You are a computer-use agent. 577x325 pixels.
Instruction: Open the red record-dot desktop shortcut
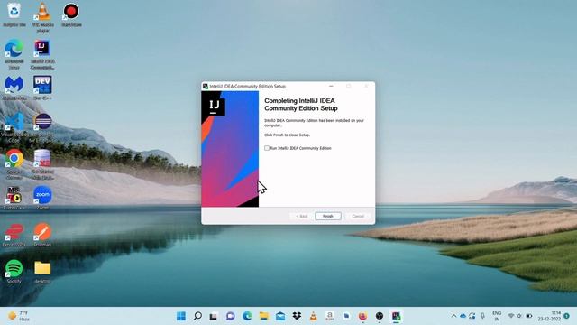point(71,15)
